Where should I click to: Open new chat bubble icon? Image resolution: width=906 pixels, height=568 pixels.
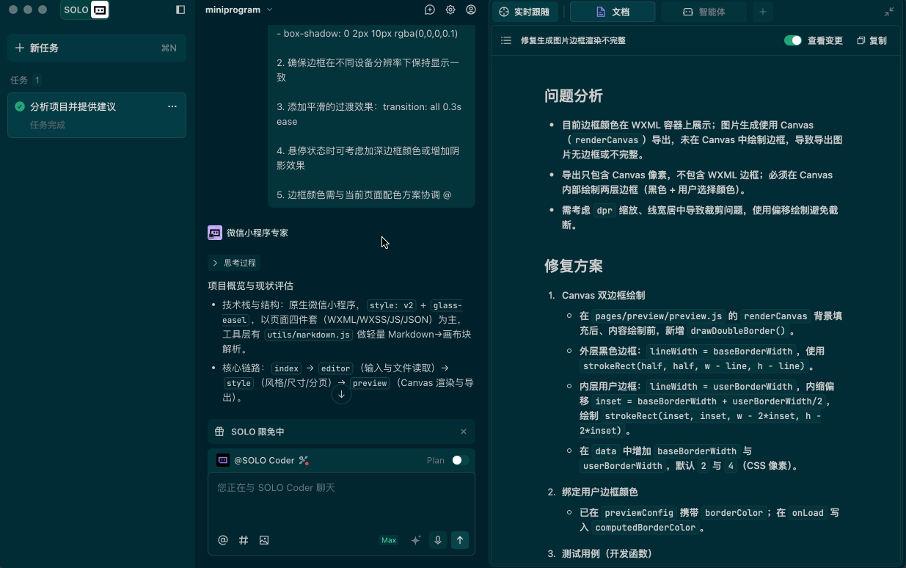point(430,10)
